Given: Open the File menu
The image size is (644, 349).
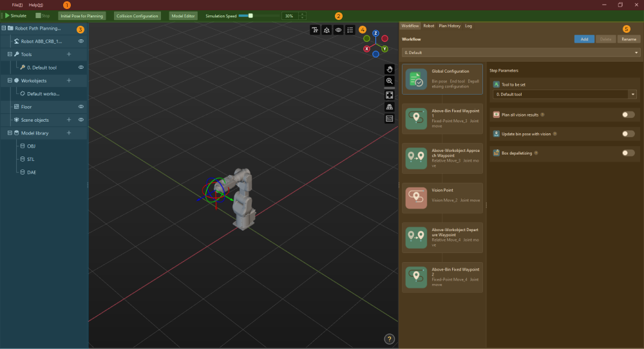Looking at the screenshot, I should [x=17, y=5].
